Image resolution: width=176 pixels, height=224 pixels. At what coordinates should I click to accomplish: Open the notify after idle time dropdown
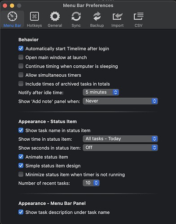pos(101,92)
